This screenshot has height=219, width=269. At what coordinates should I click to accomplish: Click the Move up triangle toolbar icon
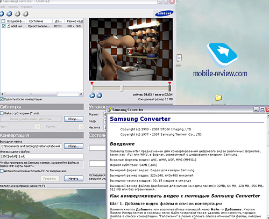pyautogui.click(x=17, y=13)
